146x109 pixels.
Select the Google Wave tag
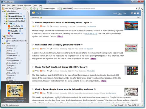click(13, 63)
